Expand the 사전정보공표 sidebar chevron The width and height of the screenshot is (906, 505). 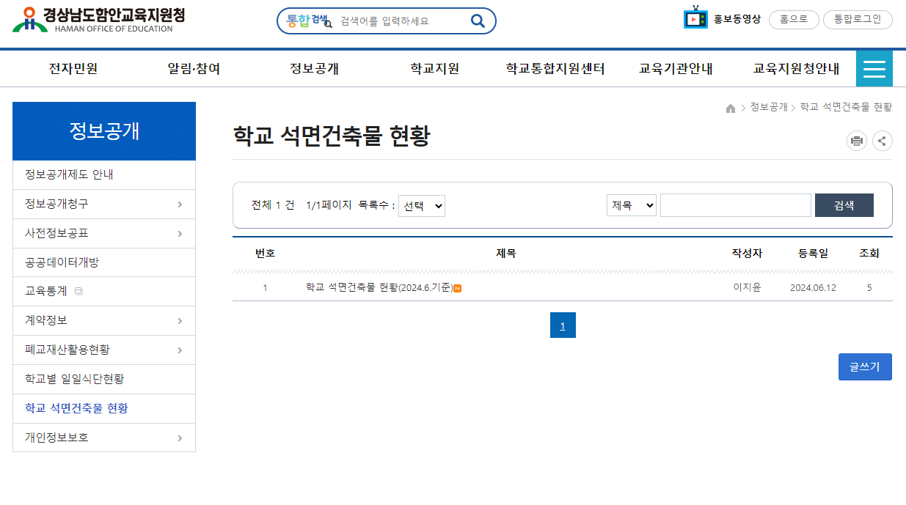pyautogui.click(x=180, y=234)
